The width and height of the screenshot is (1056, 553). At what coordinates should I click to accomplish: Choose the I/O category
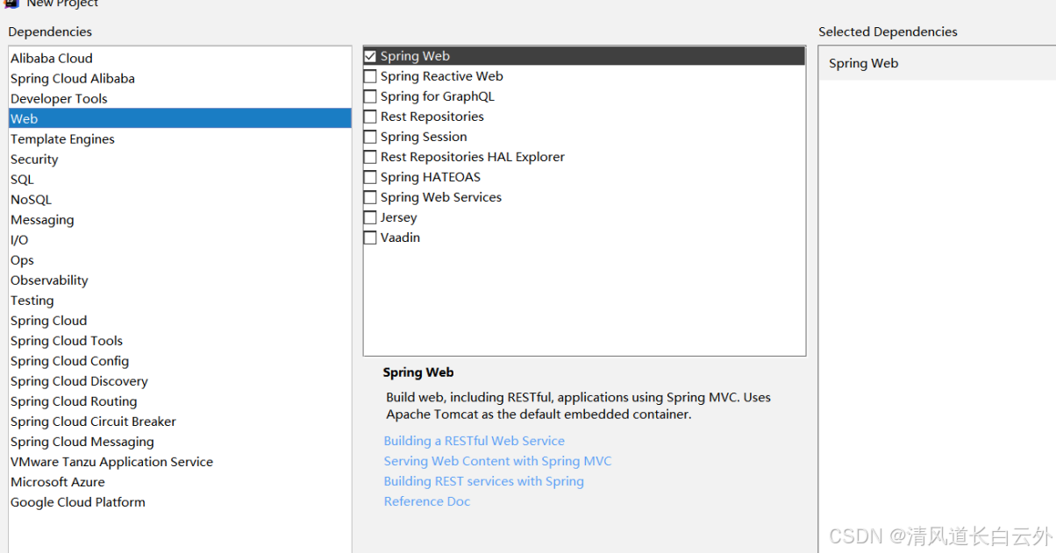click(180, 239)
